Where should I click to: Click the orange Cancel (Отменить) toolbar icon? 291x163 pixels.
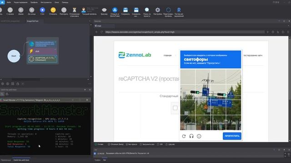coord(53,10)
